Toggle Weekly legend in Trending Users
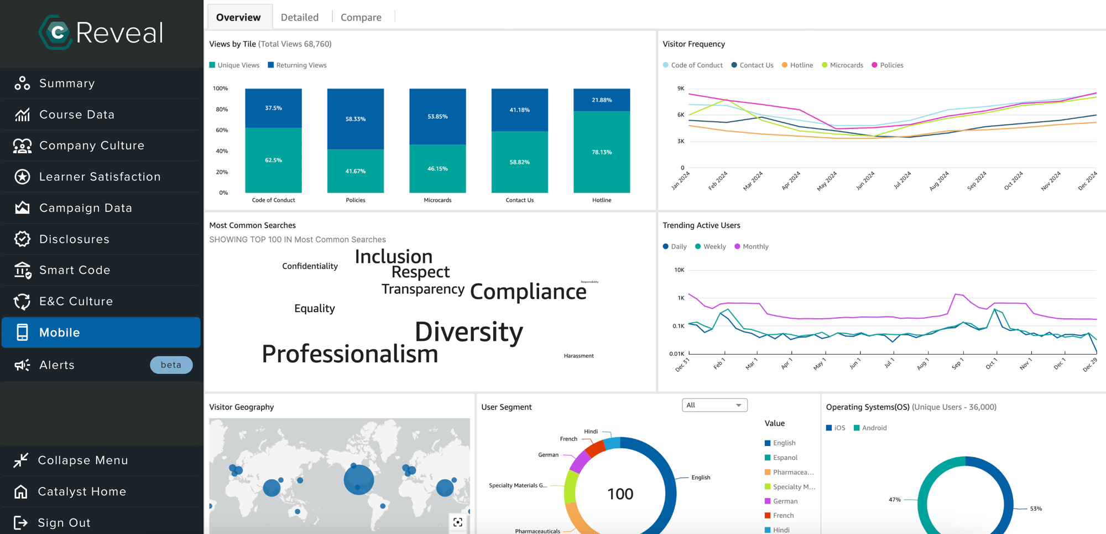Viewport: 1106px width, 534px height. pos(711,247)
